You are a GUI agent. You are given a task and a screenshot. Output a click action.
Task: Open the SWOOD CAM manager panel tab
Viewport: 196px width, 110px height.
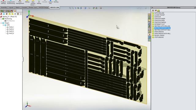(15, 11)
